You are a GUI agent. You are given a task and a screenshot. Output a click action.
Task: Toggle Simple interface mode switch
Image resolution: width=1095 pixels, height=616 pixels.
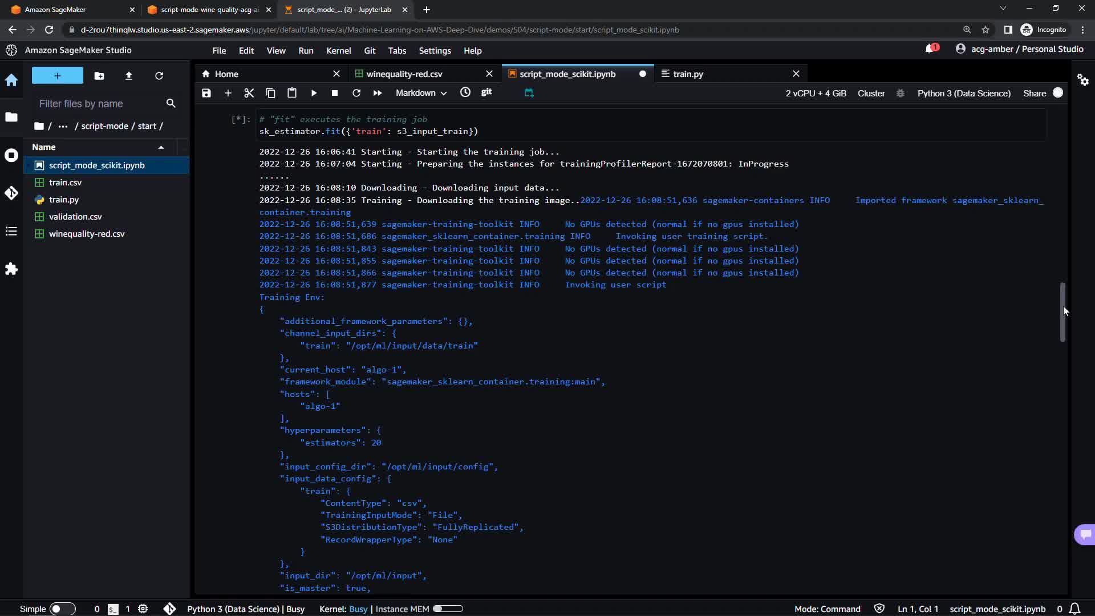62,609
